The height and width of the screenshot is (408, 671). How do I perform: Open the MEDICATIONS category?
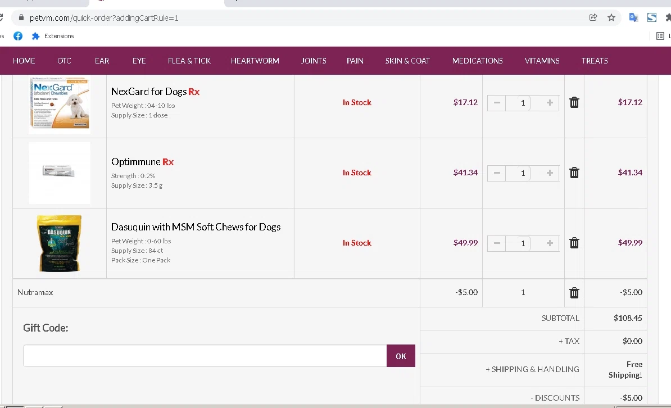(478, 61)
